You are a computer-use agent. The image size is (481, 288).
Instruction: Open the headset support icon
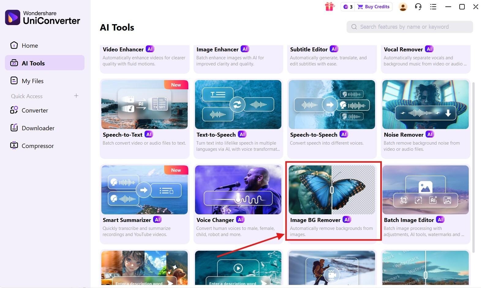418,7
